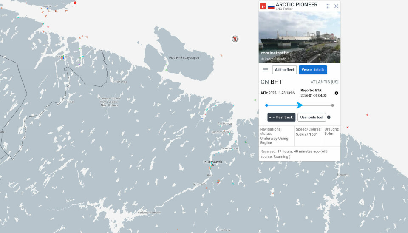Show the vessel's Past track

pyautogui.click(x=281, y=117)
